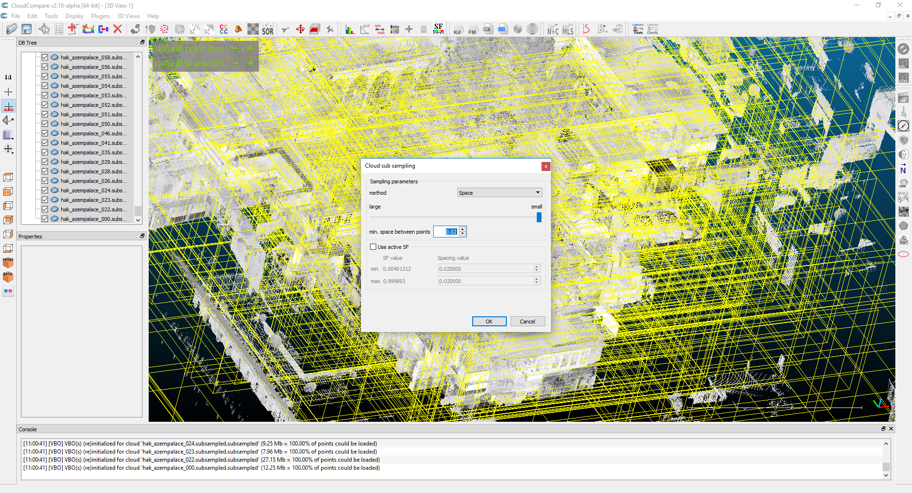Confirm subsampling with OK button
Image resolution: width=912 pixels, height=493 pixels.
pyautogui.click(x=489, y=322)
